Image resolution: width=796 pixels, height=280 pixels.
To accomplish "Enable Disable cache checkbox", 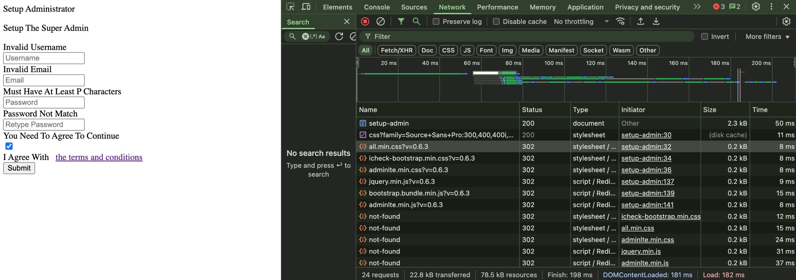I will (x=496, y=22).
